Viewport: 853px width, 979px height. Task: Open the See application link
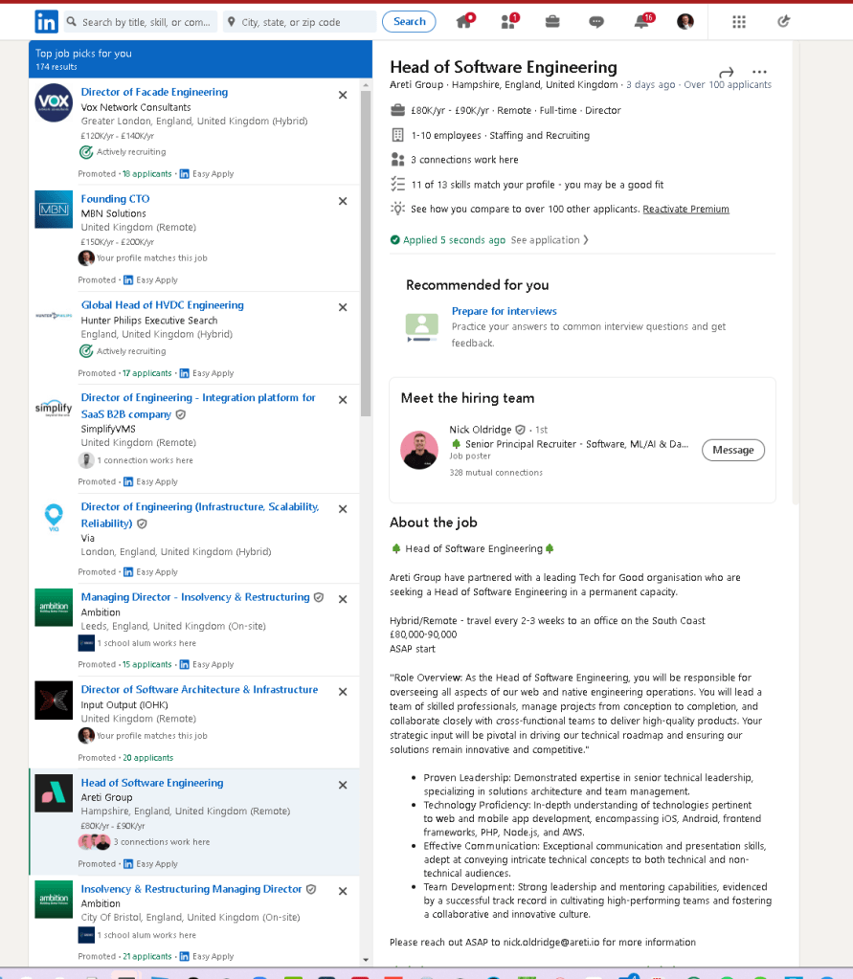click(550, 240)
